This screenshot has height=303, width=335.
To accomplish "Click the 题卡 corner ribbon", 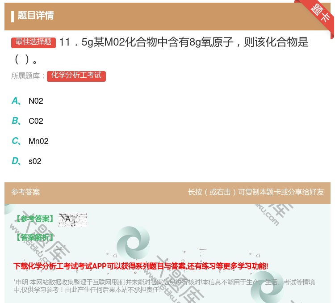I will [320, 13].
